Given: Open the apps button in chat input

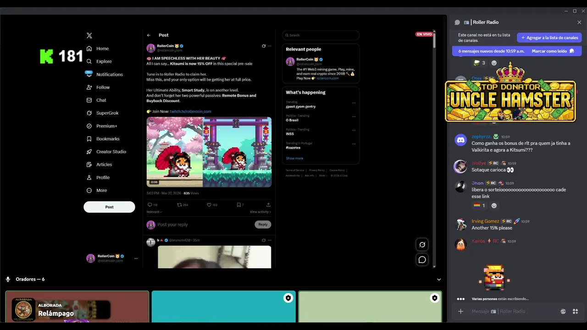Looking at the screenshot, I should pyautogui.click(x=576, y=312).
